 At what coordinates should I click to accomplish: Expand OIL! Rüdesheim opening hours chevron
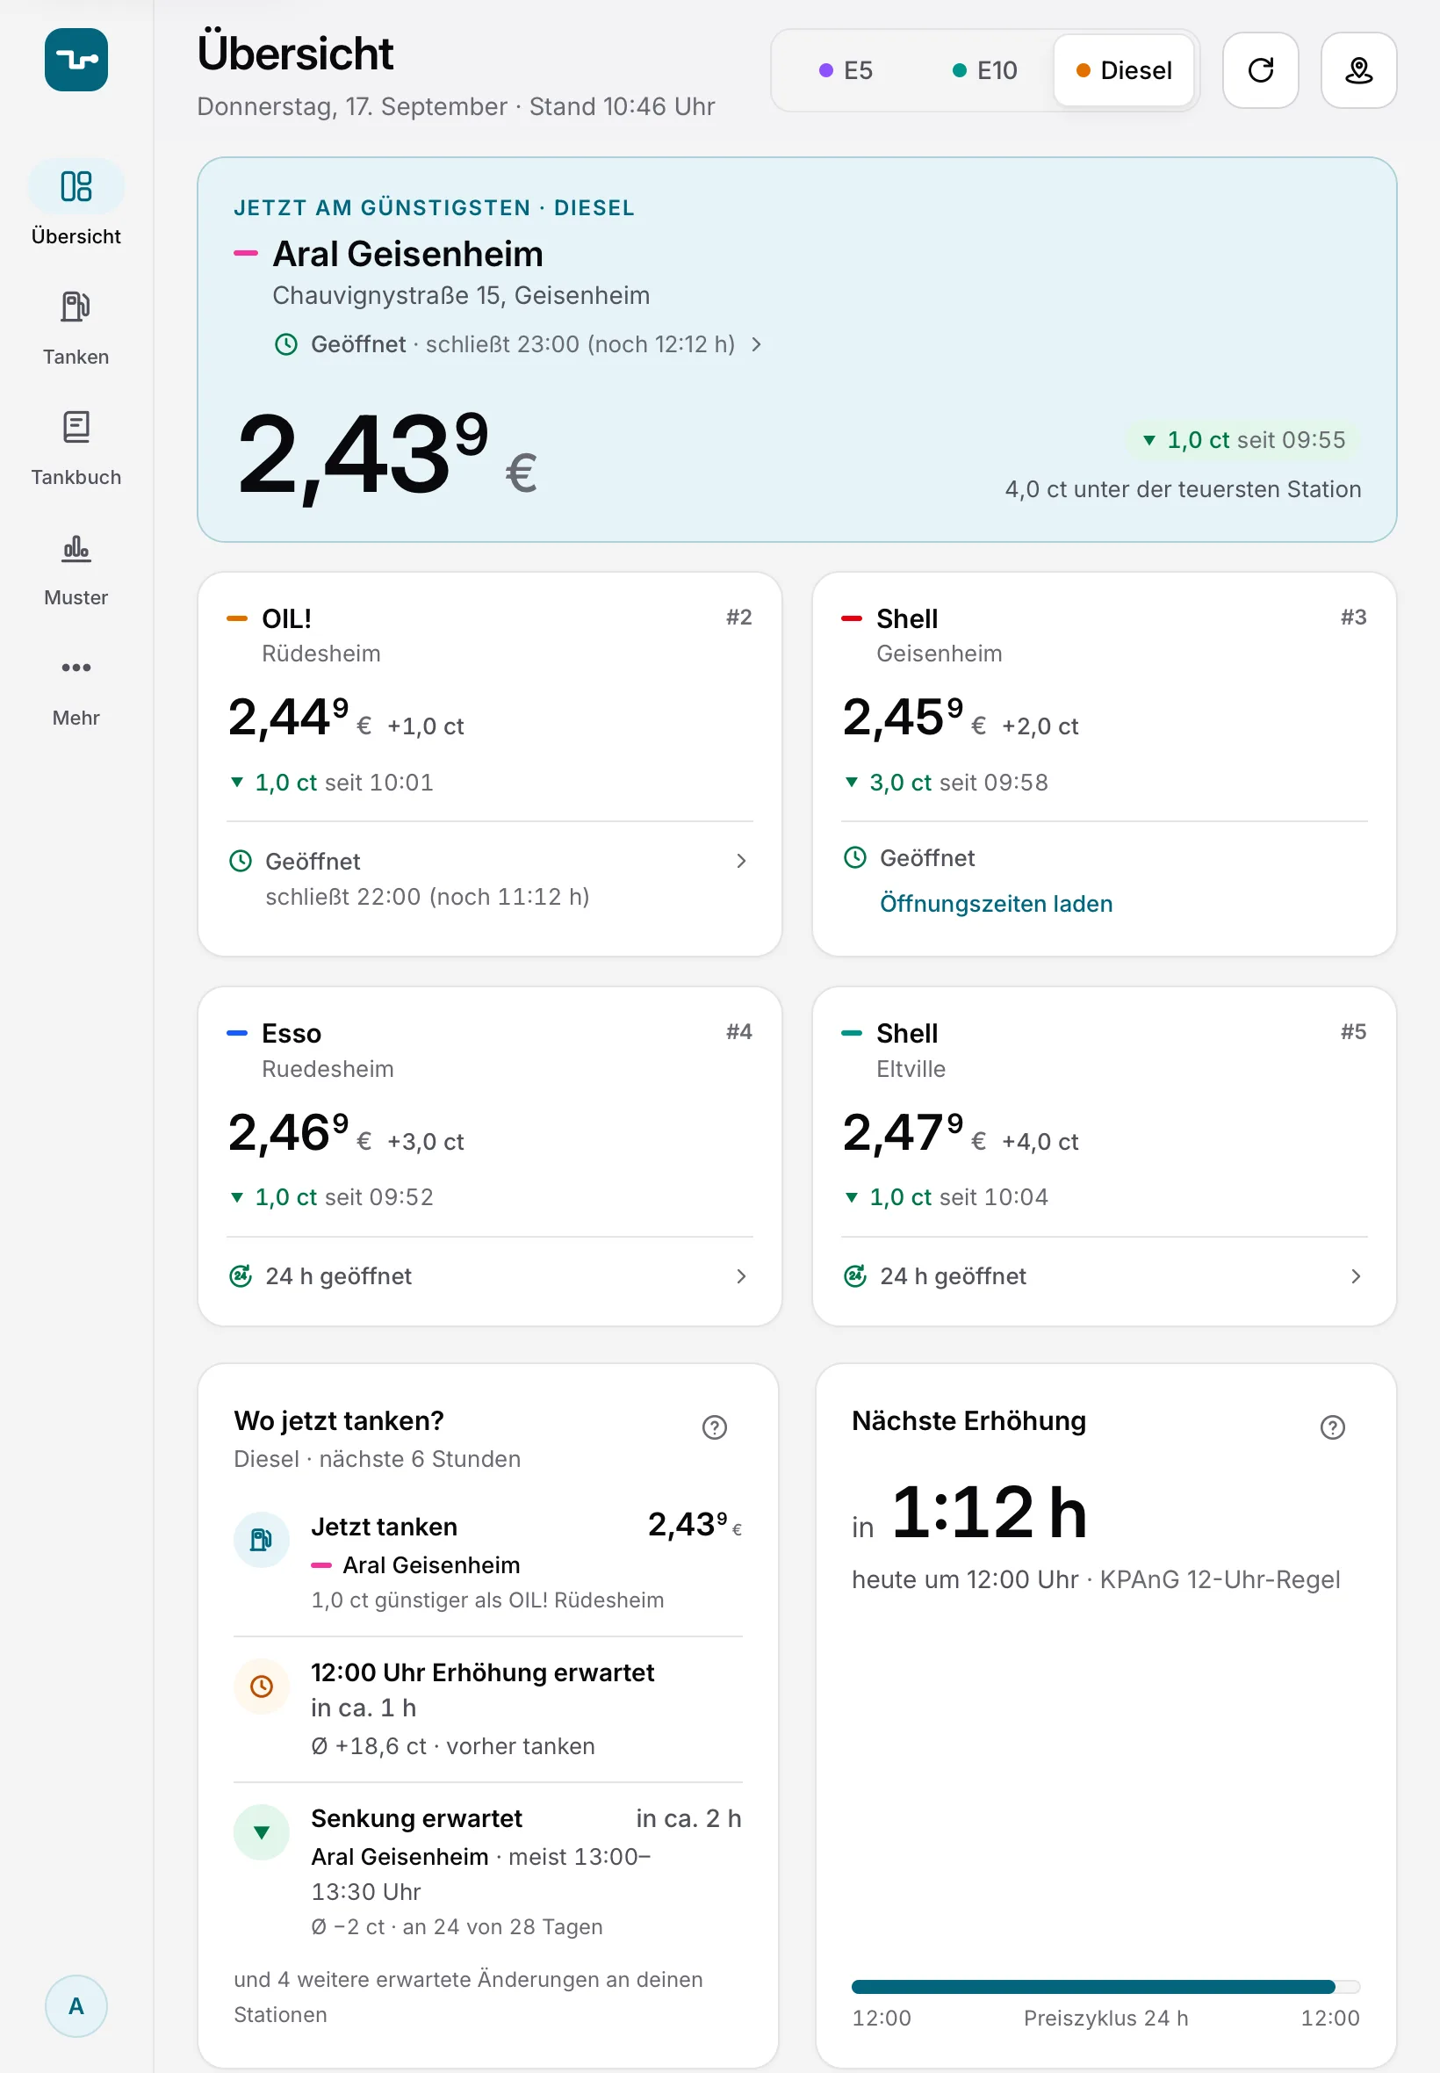click(741, 861)
